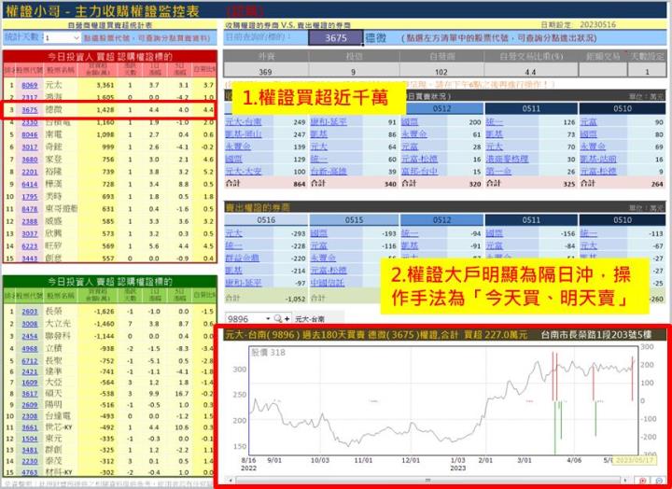The image size is (672, 489).
Task: Open the 元大-大安 buying broker link
Action: (243, 172)
